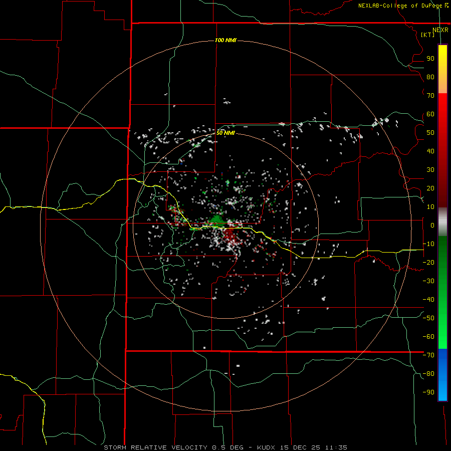The image size is (451, 451).
Task: Click the dark red outbound velocity patch south of center
Action: (230, 235)
